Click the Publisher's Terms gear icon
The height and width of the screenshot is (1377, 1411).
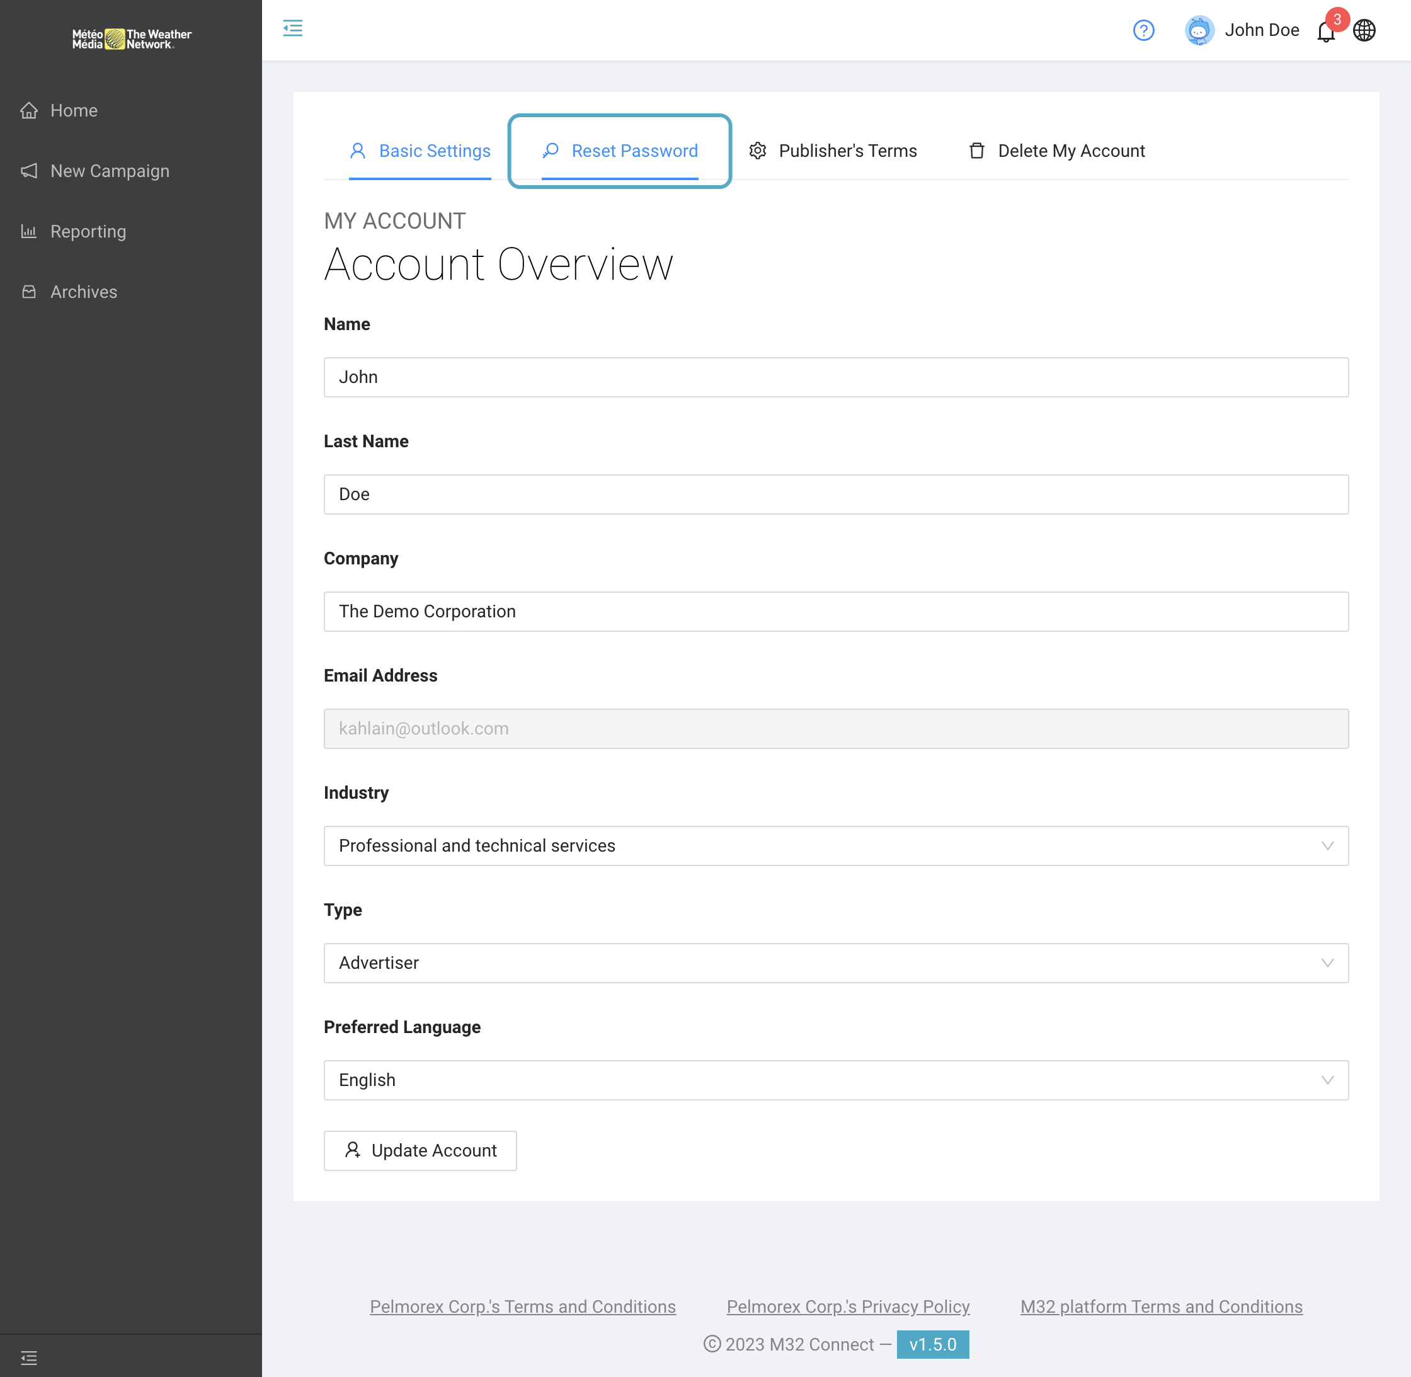757,151
